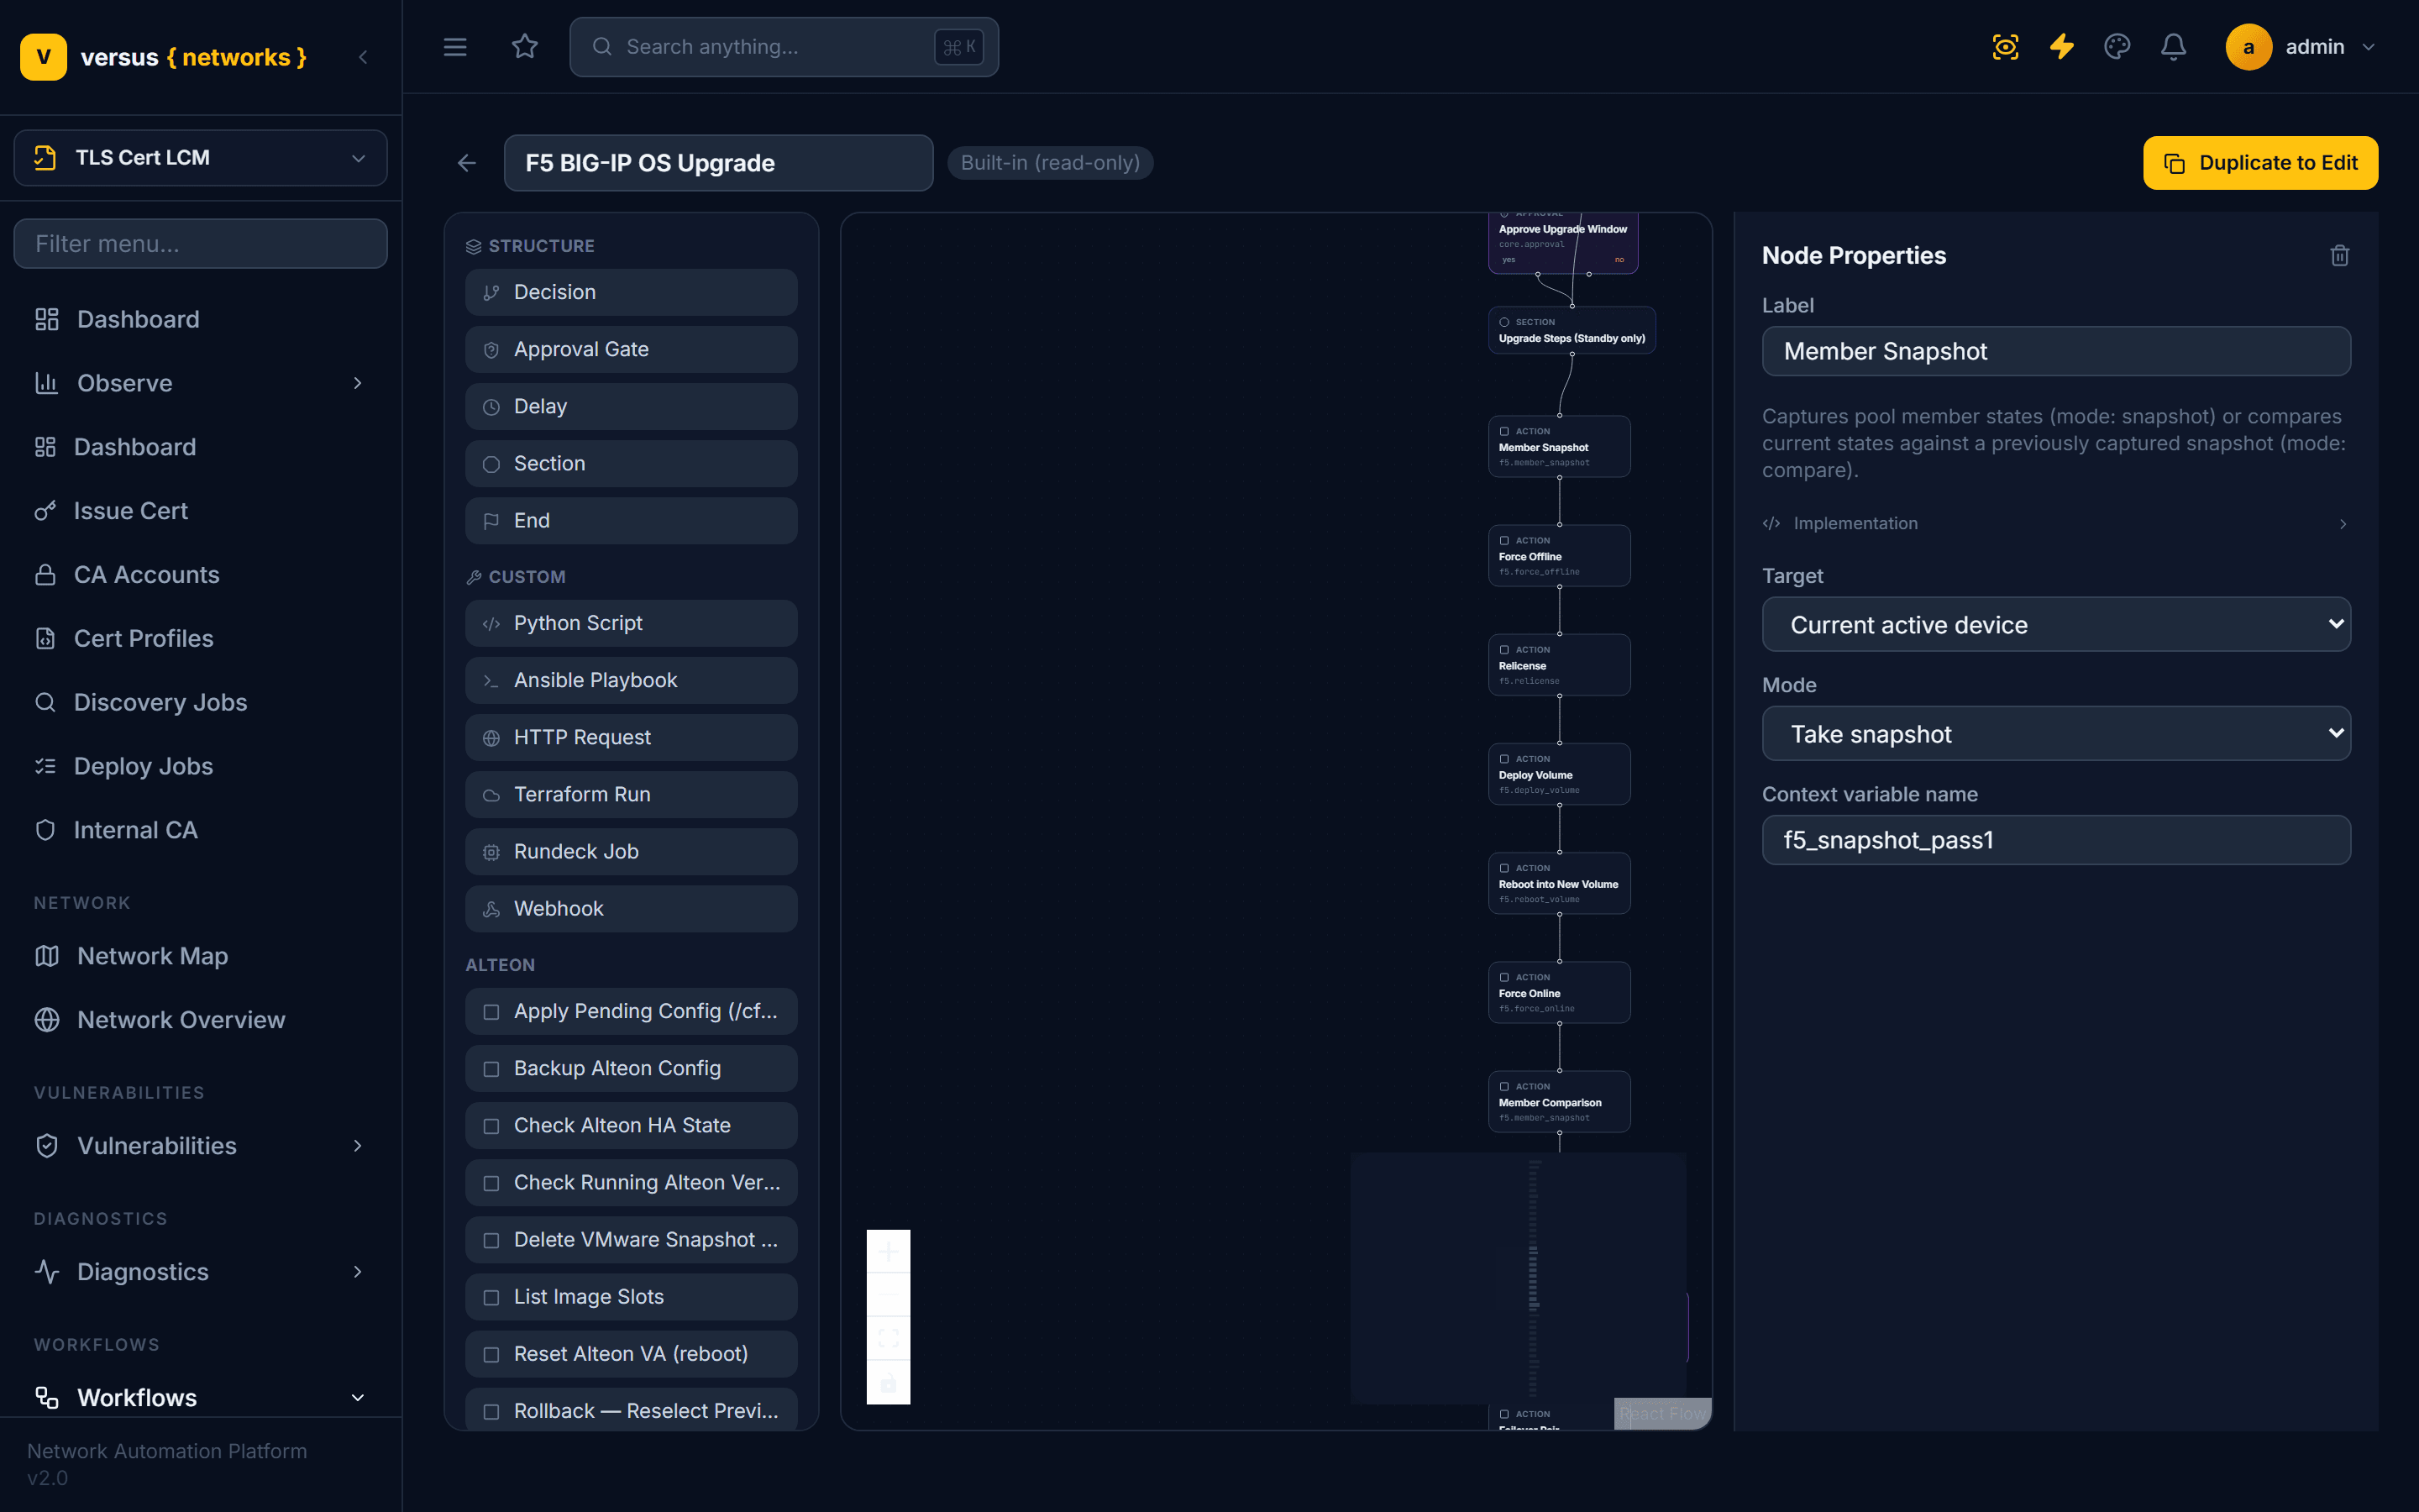Select the Delay block

coord(631,406)
